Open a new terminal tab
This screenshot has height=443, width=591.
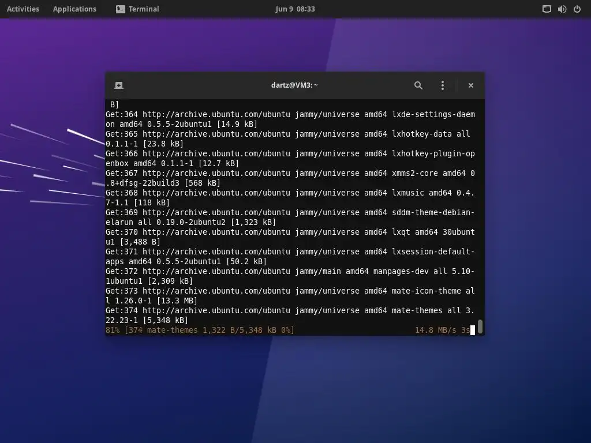[x=119, y=85]
